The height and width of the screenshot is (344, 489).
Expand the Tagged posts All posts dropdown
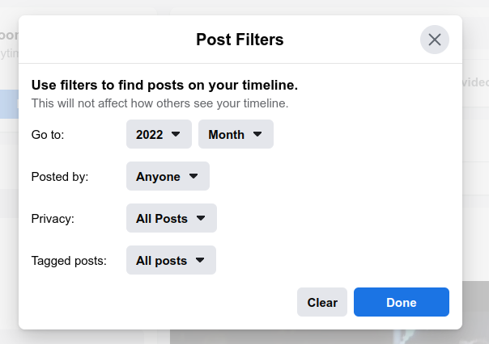pyautogui.click(x=171, y=260)
